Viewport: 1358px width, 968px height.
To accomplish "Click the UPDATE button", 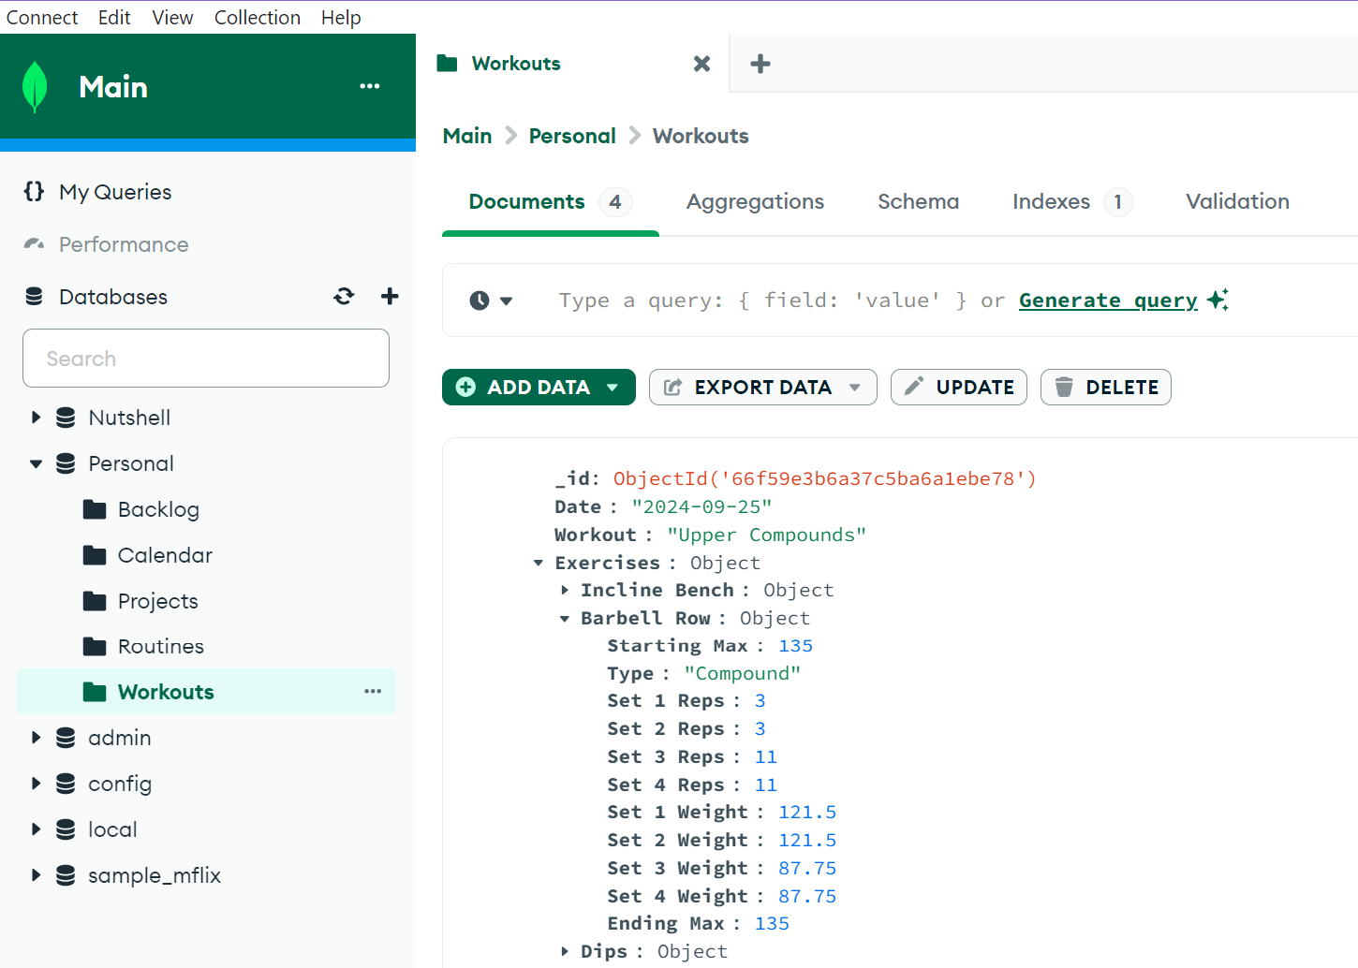I will point(958,387).
